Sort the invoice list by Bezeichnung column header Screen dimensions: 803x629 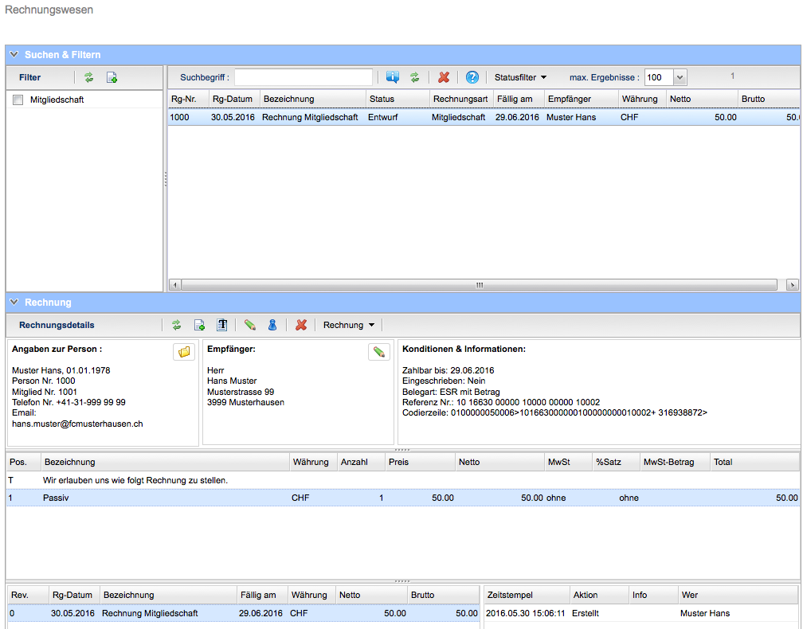click(x=313, y=99)
